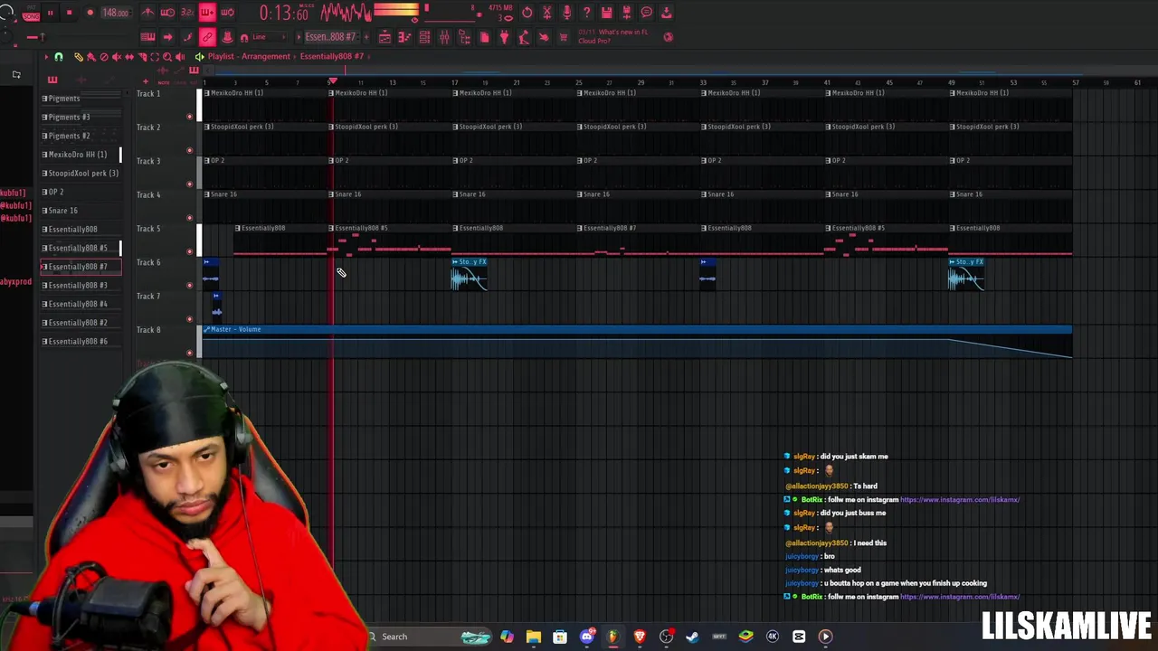Open the playlist options menu arrow
Screen dimensions: 1158x651
46,57
